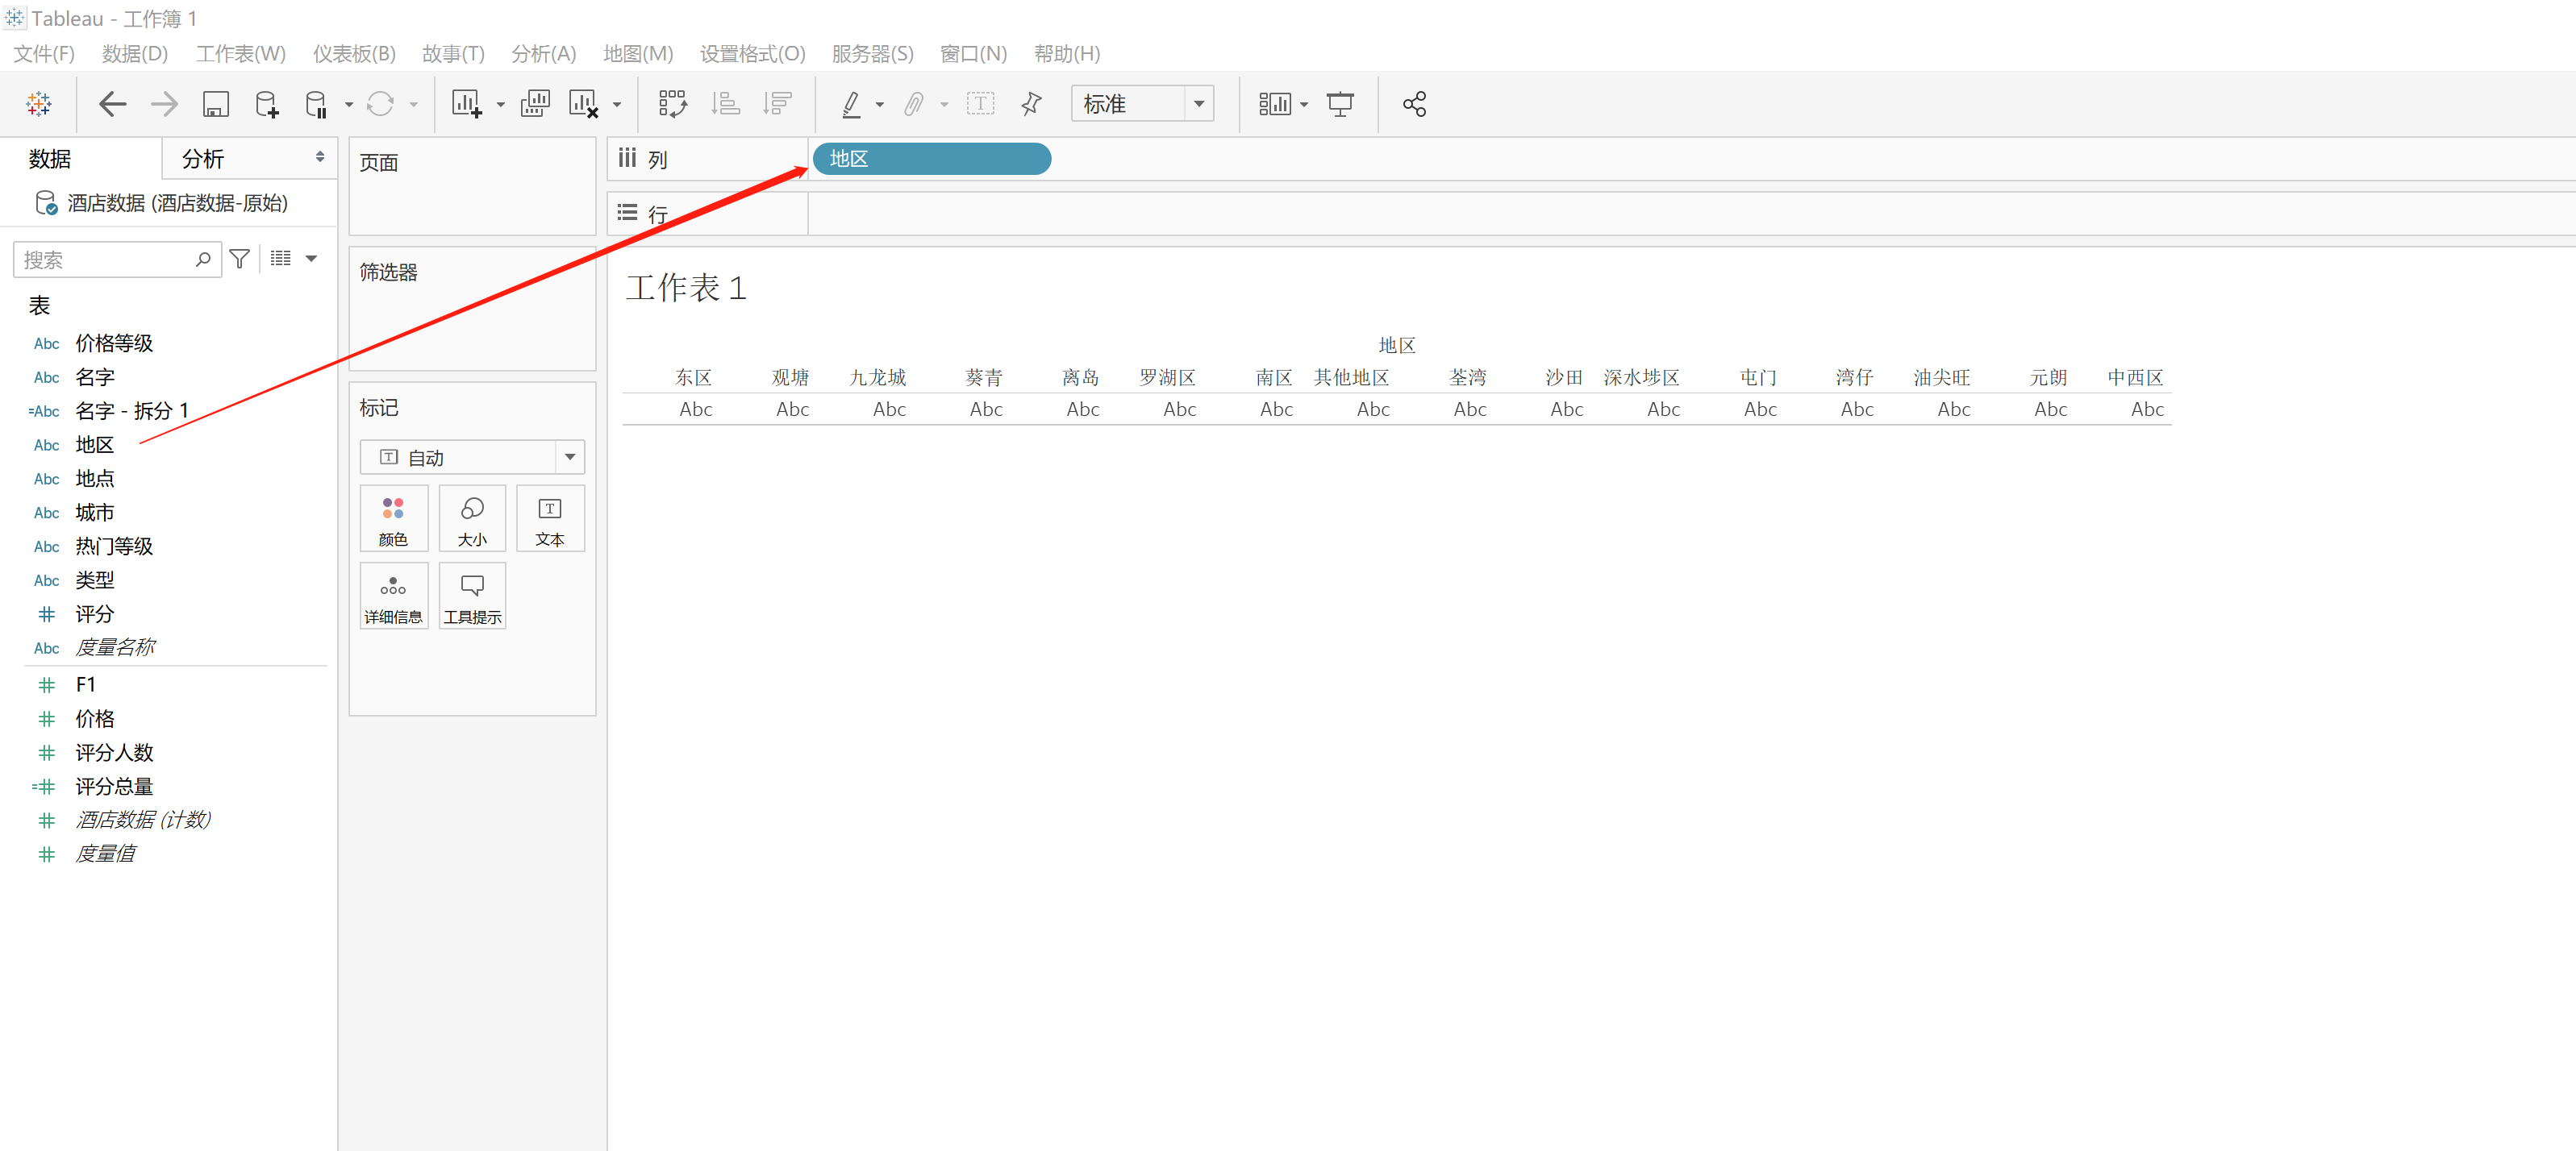Screen dimensions: 2576x1151
Task: Click the 地区 pill on columns shelf
Action: (x=930, y=159)
